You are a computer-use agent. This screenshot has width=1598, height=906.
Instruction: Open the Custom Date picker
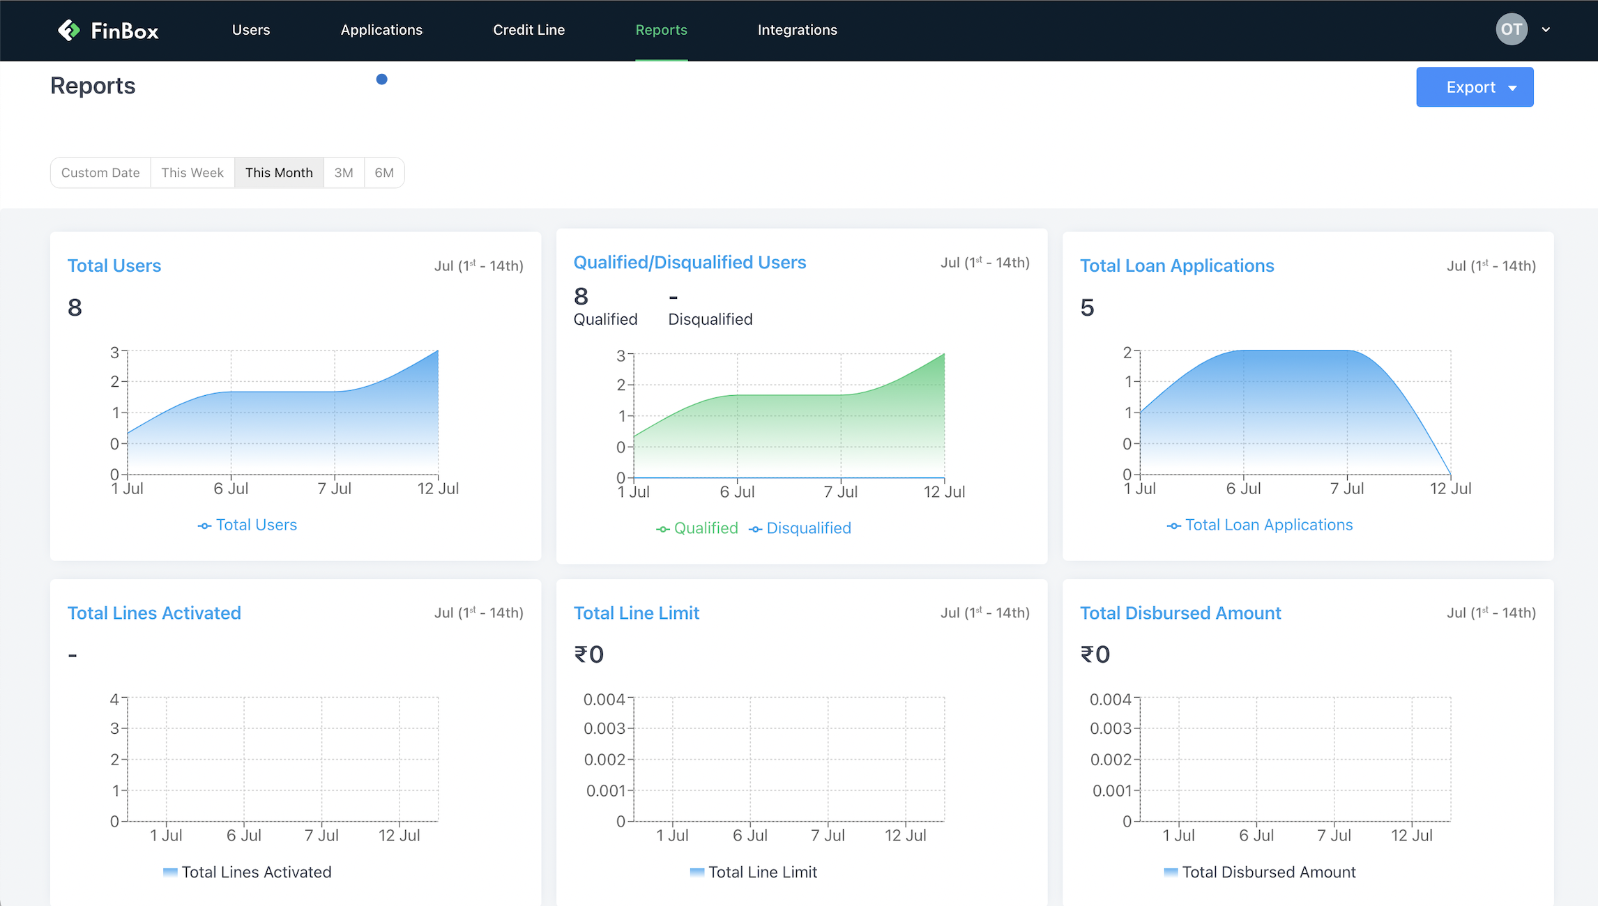click(x=100, y=173)
